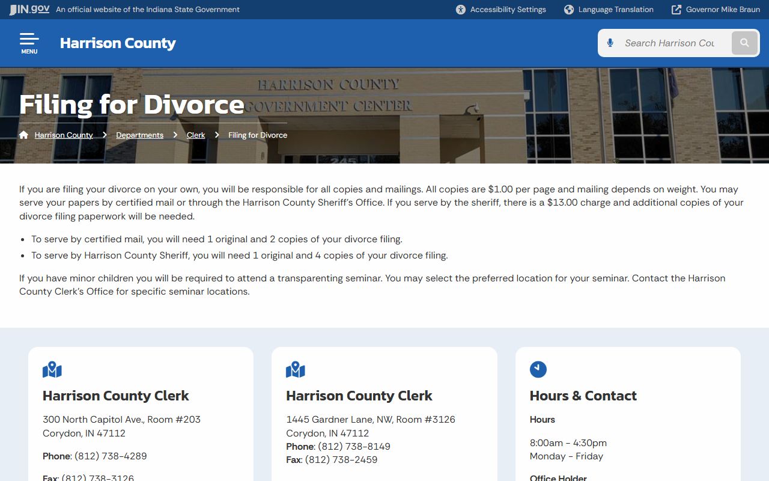The image size is (769, 481).
Task: Select Monday - Friday text
Action: (567, 456)
